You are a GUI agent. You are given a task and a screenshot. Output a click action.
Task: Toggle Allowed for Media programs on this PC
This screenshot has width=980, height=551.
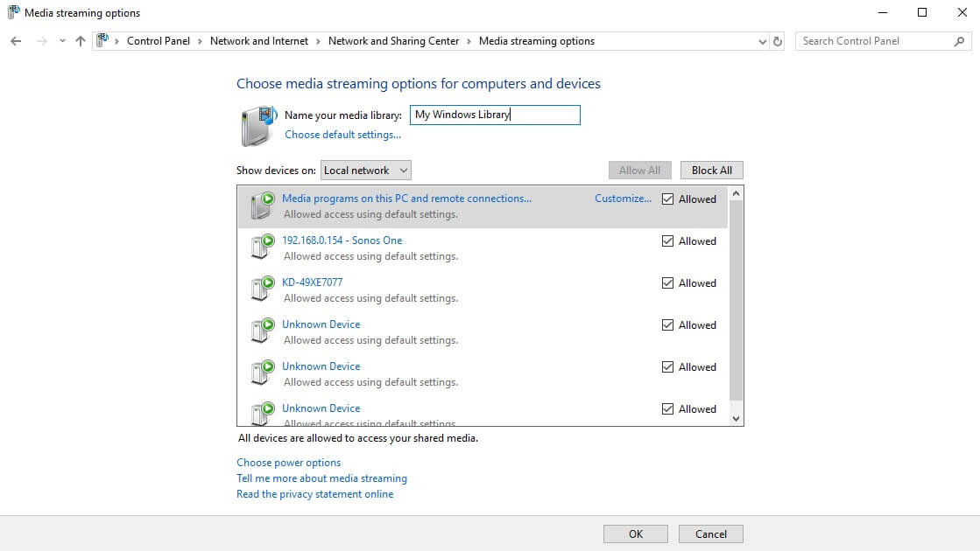[668, 199]
